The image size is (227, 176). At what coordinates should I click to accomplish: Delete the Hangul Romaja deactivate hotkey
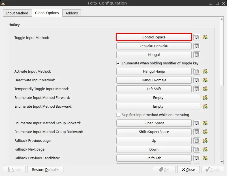[x=197, y=80]
